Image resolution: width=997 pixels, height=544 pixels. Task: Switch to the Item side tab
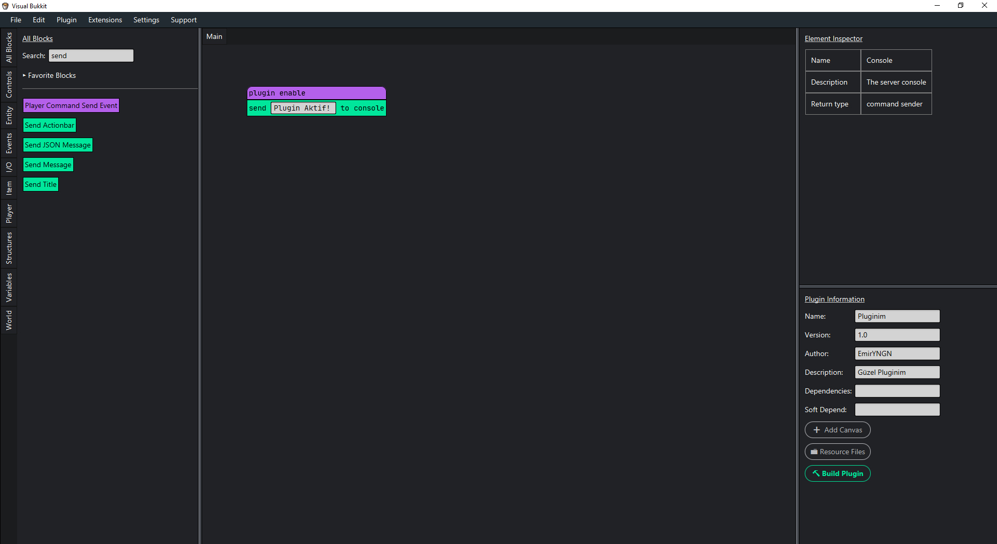(x=9, y=188)
